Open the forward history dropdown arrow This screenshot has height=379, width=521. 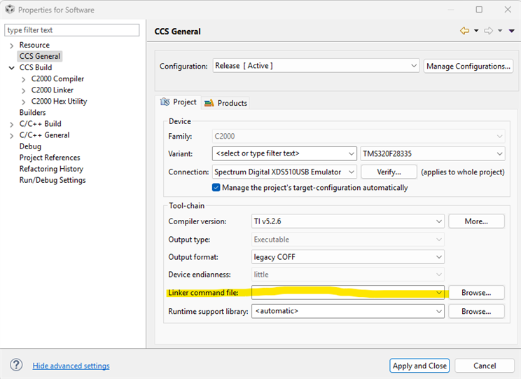[500, 31]
